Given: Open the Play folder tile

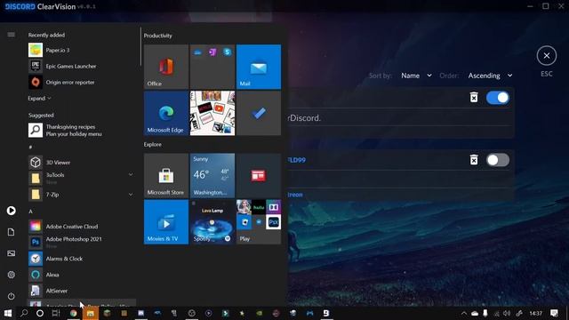Looking at the screenshot, I should (259, 222).
